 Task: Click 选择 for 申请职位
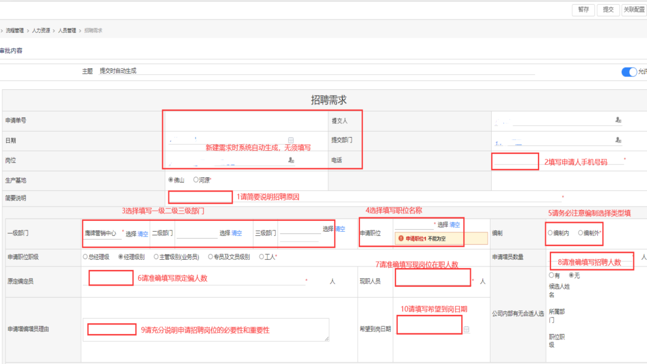point(443,225)
